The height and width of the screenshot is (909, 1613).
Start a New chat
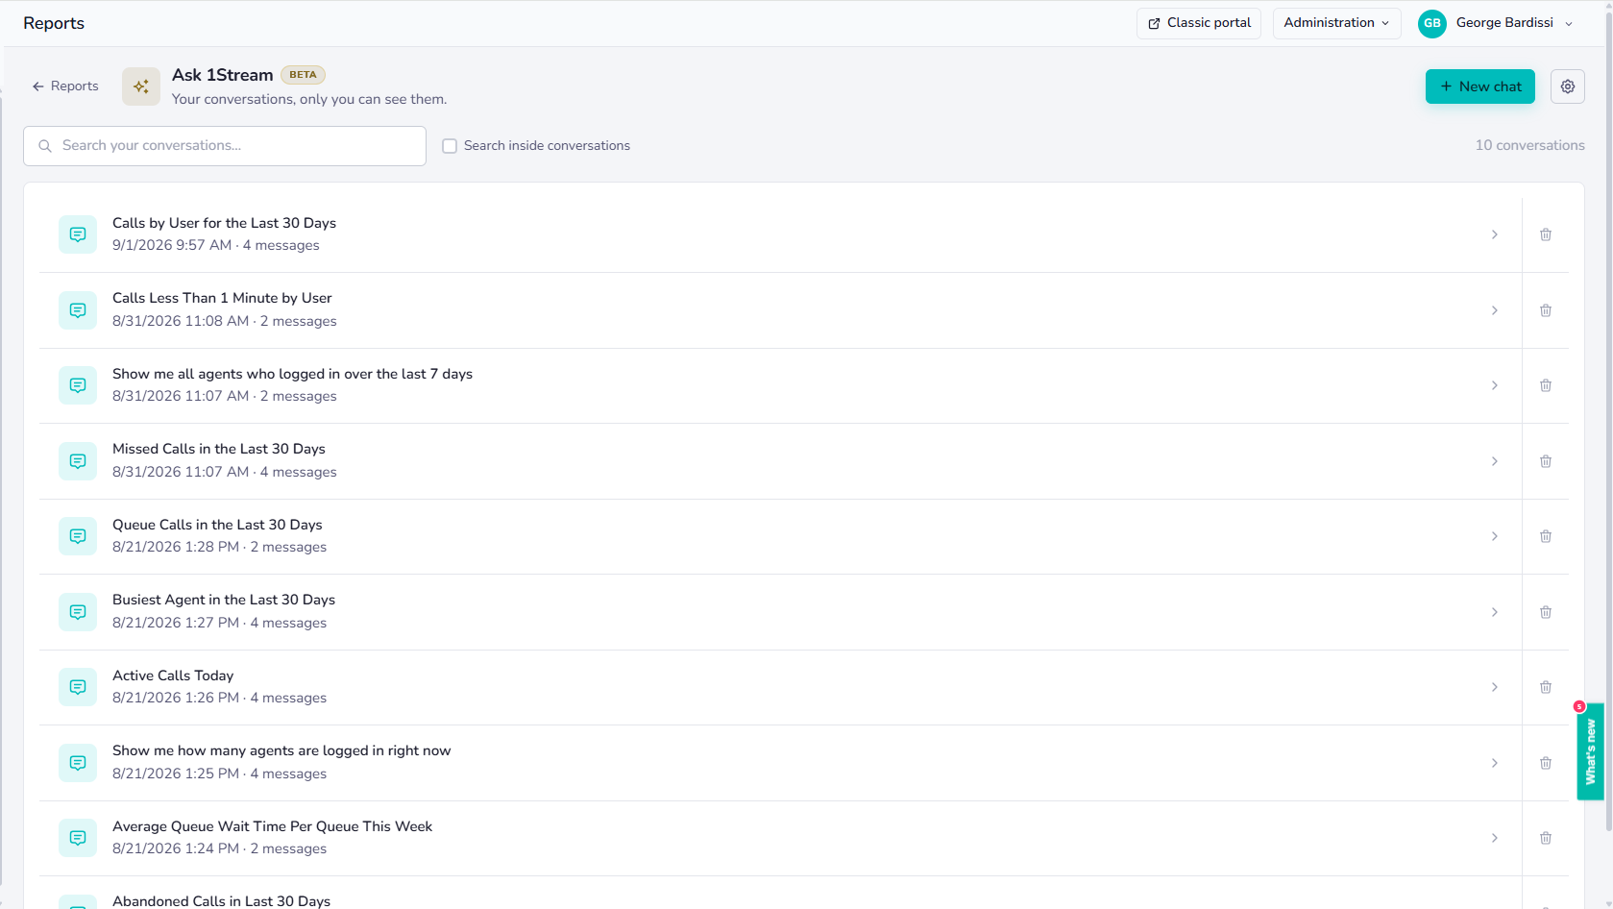(x=1480, y=86)
